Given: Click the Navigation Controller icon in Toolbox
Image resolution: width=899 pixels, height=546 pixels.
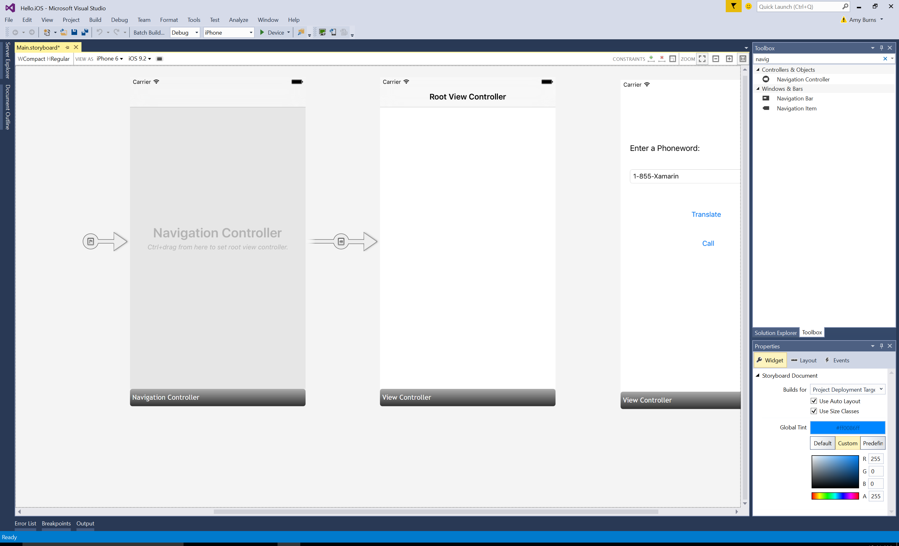Looking at the screenshot, I should pos(765,78).
